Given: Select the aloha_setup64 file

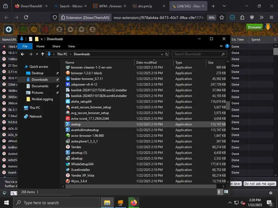Looking at the screenshot, I should (x=146, y=102).
